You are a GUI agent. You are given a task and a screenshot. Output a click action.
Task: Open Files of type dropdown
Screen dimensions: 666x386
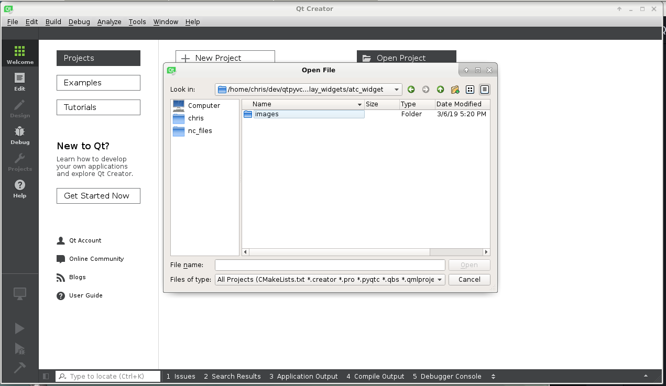tap(330, 280)
